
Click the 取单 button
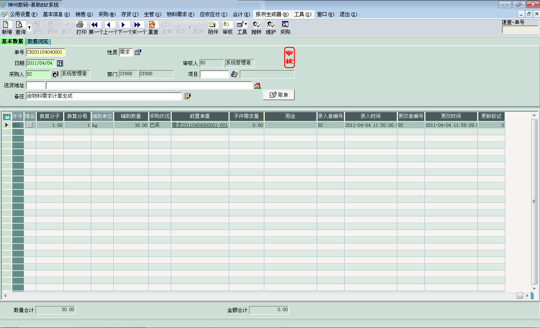(279, 94)
